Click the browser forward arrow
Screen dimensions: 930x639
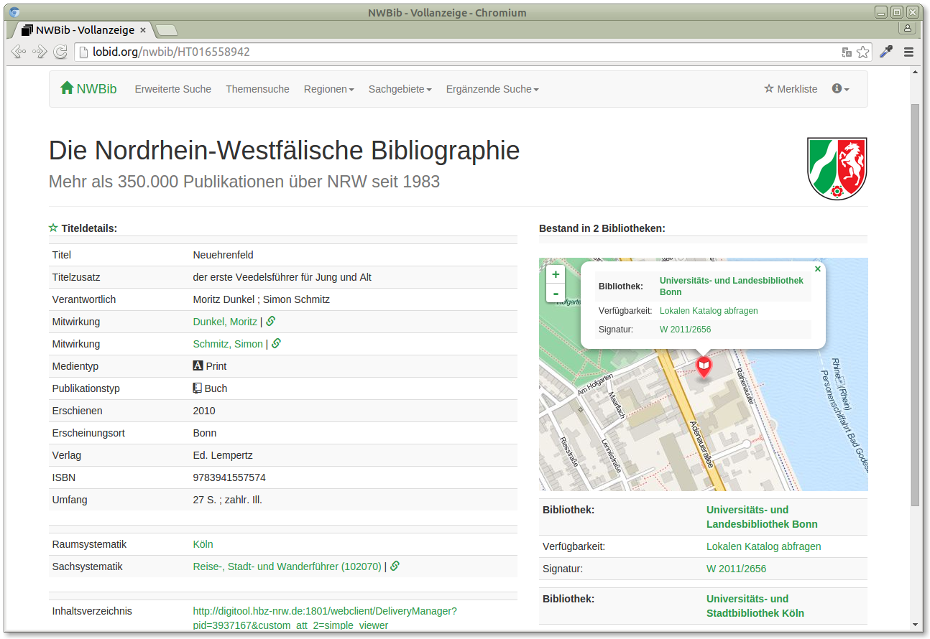(x=40, y=52)
